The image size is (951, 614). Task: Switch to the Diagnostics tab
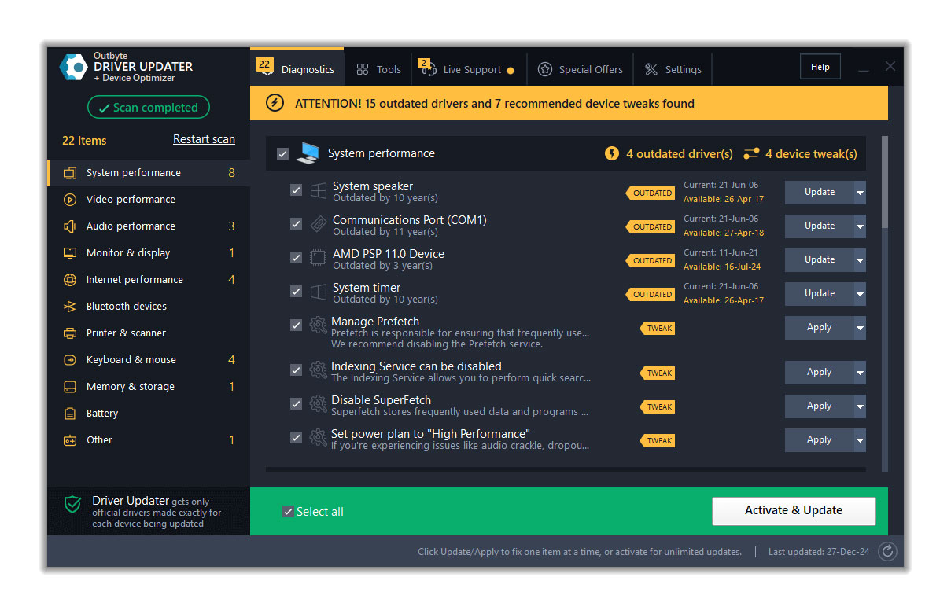[x=297, y=68]
